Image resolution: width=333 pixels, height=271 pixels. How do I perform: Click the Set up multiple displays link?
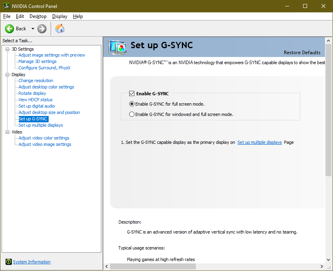pos(260,142)
